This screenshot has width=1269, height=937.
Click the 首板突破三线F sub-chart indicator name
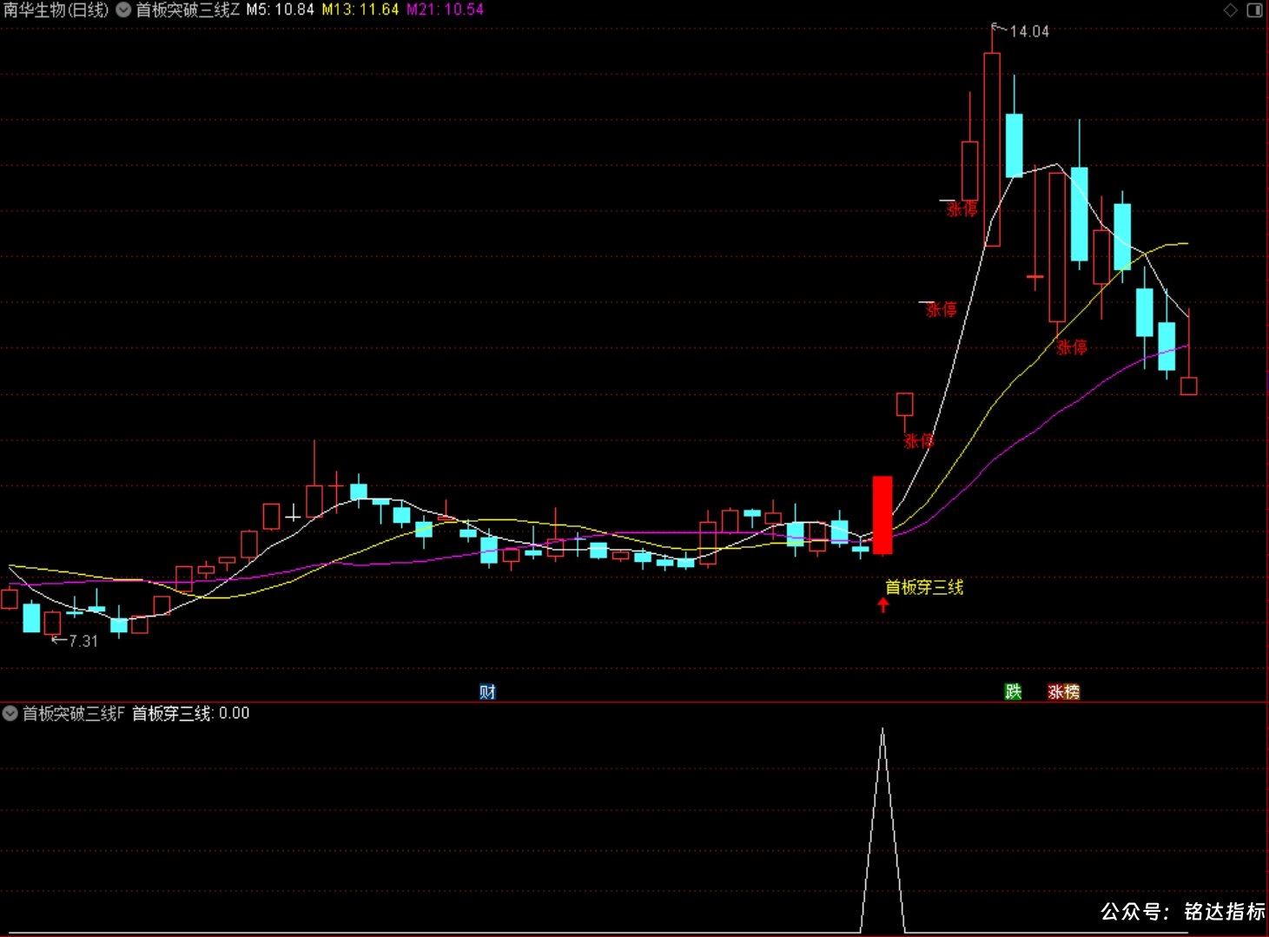click(x=74, y=714)
